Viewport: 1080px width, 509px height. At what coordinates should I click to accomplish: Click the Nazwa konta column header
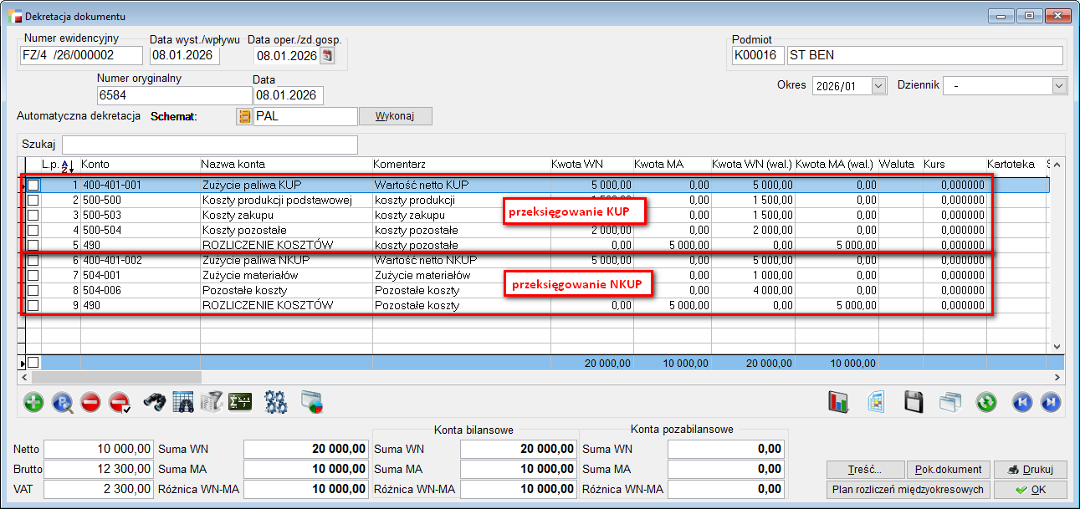point(233,164)
